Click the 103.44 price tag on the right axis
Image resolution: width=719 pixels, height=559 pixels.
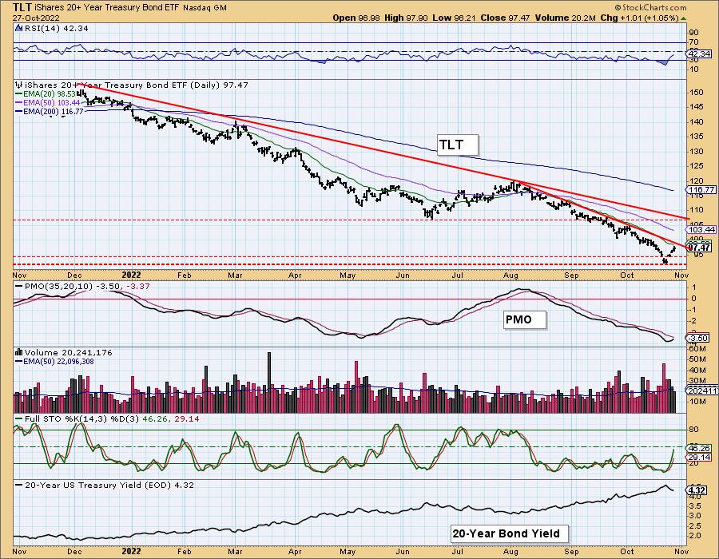702,229
